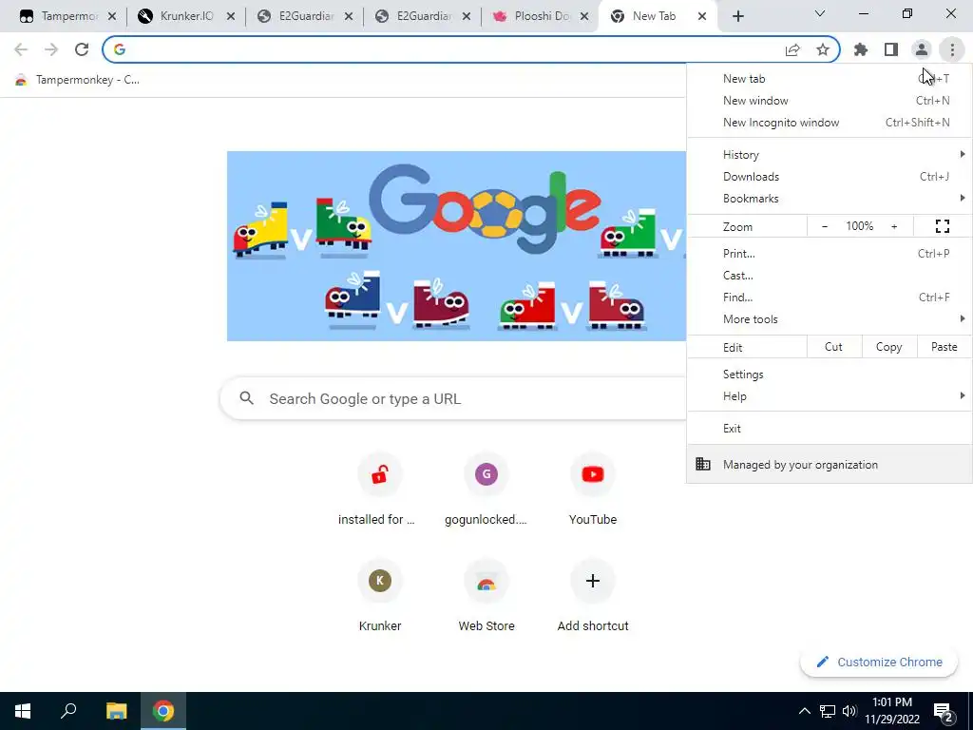Show hidden tray icons chevron
973x730 pixels.
coord(804,711)
